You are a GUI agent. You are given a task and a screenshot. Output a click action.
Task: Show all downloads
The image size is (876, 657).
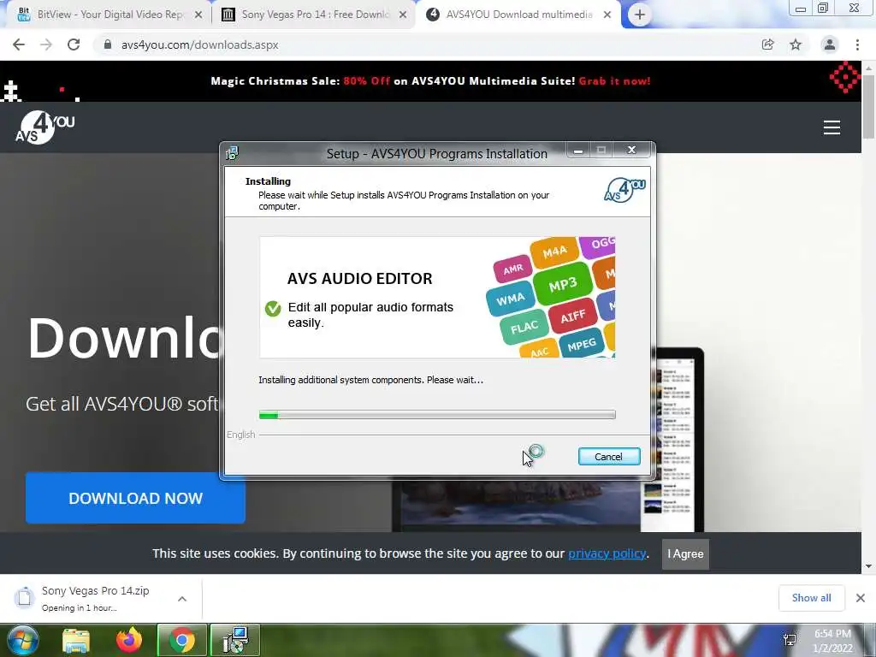[811, 598]
